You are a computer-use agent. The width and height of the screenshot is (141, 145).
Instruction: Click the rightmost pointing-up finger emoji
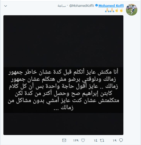(121, 10)
